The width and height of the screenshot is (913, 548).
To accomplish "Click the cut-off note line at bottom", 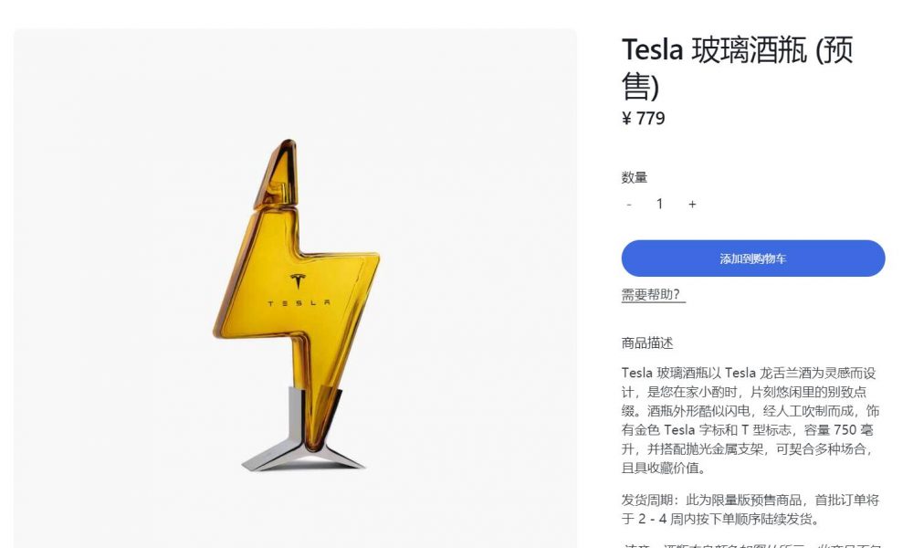I will tap(751, 545).
